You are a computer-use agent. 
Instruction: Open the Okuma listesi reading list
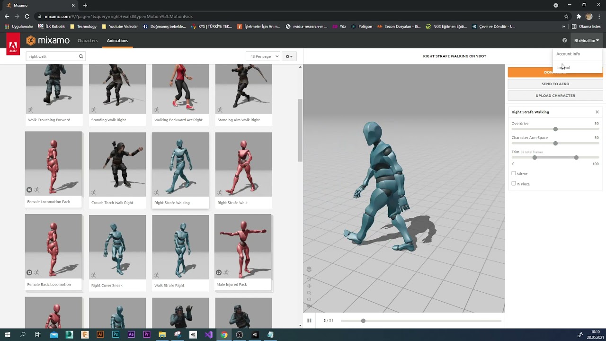pos(587,27)
